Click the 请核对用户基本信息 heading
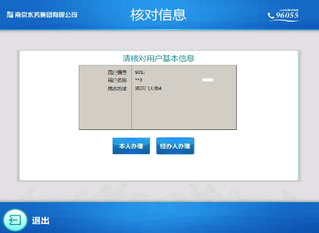The image size is (319, 233). pos(159,58)
